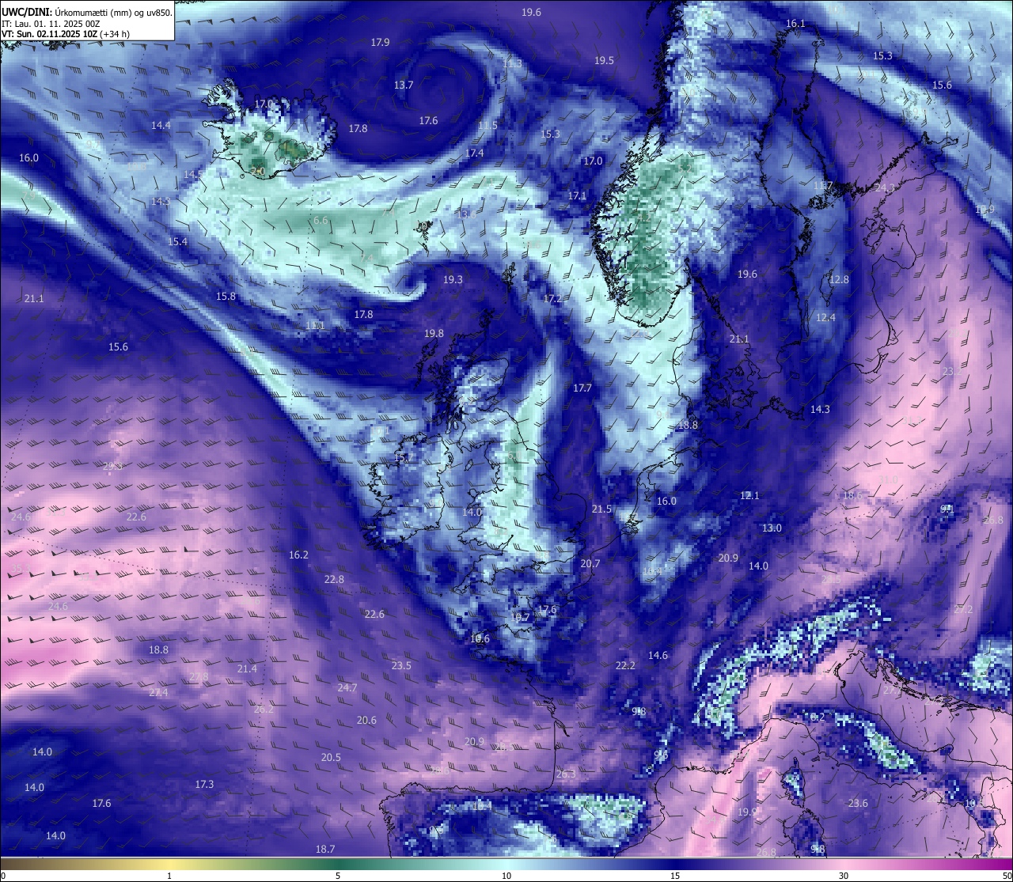Click the 21.4 value label
Image resolution: width=1013 pixels, height=882 pixels.
(x=247, y=669)
